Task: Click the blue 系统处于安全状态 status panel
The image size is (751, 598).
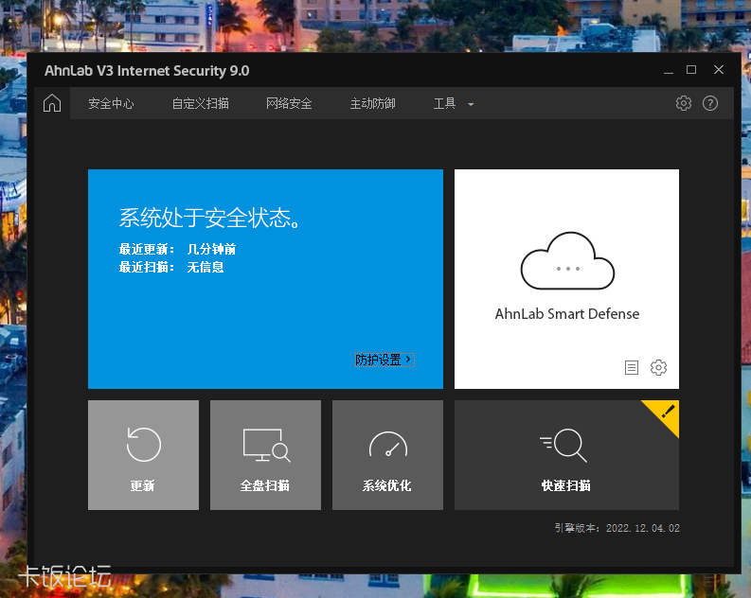Action: tap(265, 278)
